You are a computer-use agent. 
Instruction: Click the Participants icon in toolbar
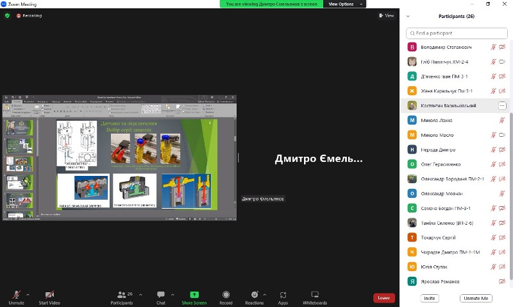coord(121,295)
